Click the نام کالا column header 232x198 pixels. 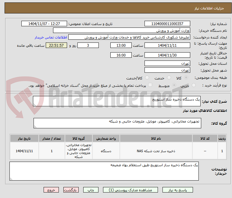156,138
